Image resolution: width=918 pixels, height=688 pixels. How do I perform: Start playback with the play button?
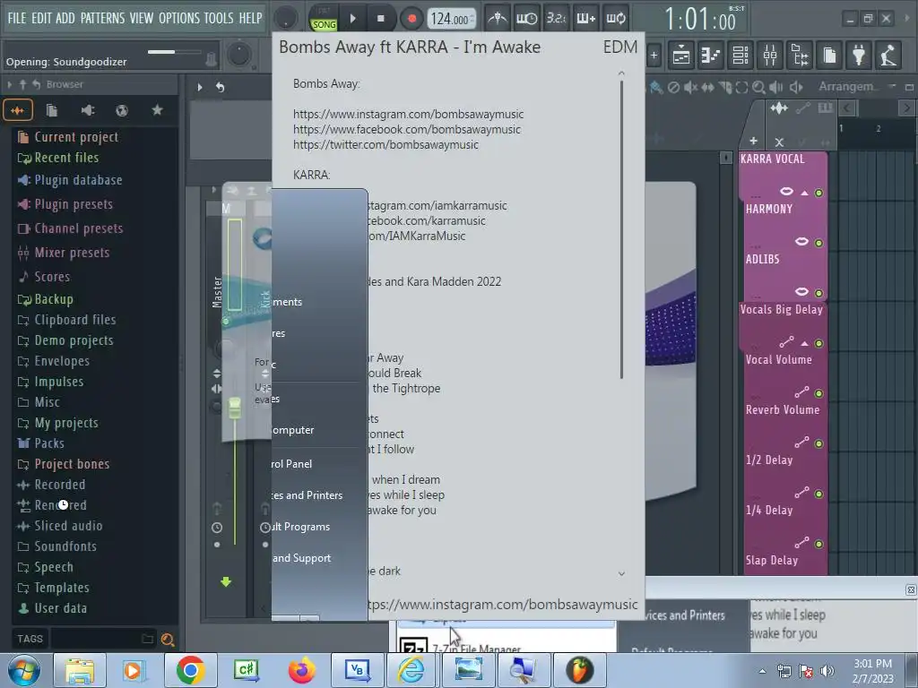tap(352, 19)
